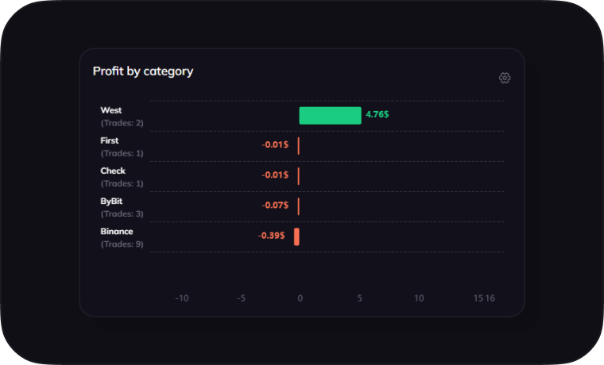Select the Check category label

tap(113, 171)
